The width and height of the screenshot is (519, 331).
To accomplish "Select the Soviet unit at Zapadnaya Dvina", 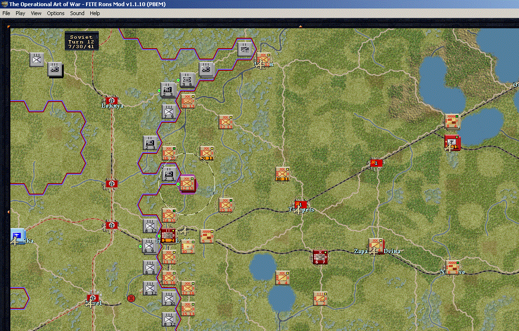I will pos(376,246).
